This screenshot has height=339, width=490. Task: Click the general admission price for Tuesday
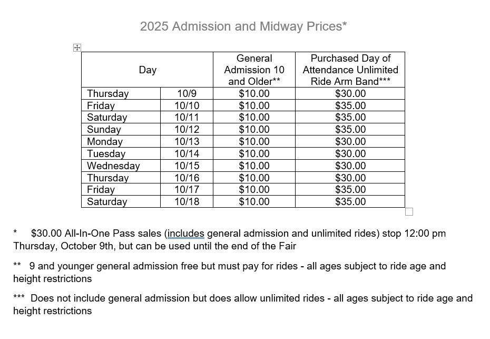pos(254,153)
